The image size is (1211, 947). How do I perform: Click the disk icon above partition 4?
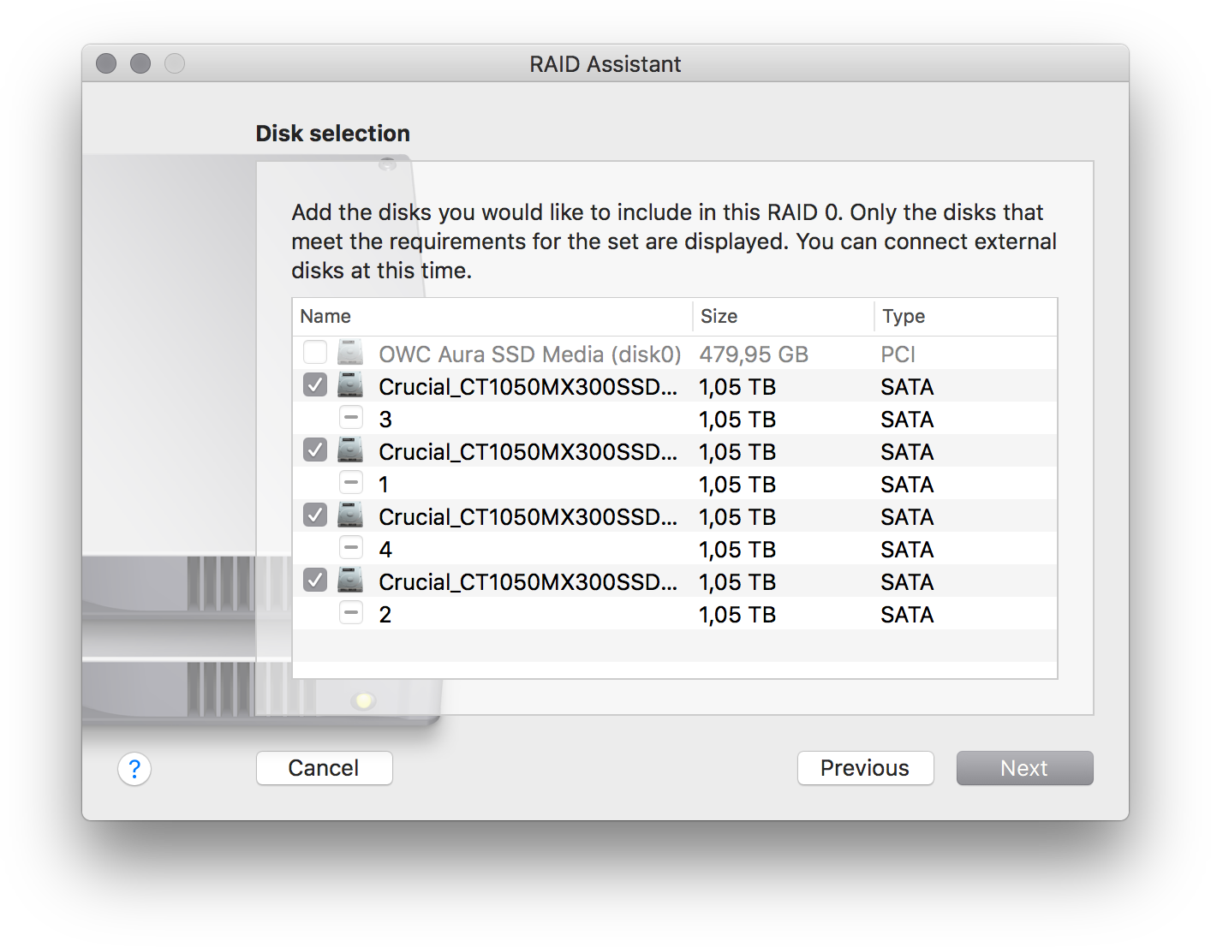350,515
